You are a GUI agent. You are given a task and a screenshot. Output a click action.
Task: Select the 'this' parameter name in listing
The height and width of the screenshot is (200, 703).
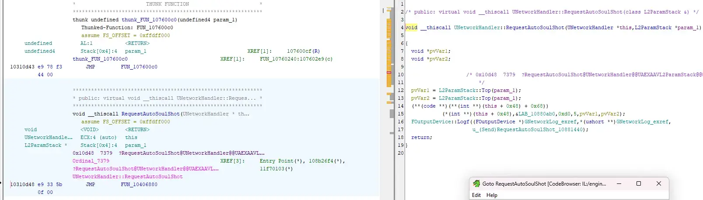(131, 137)
